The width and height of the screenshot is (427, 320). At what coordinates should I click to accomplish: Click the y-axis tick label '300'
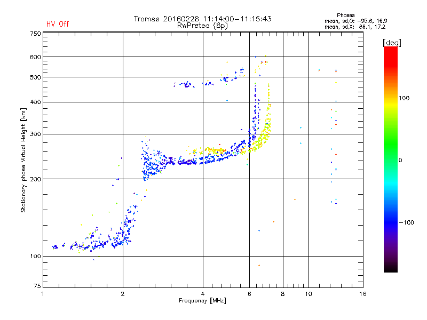[x=35, y=134]
